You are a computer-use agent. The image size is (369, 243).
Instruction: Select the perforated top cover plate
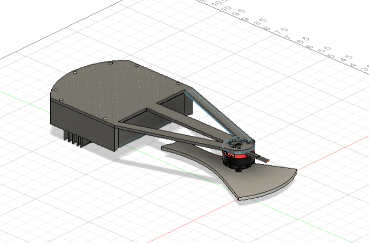point(108,86)
